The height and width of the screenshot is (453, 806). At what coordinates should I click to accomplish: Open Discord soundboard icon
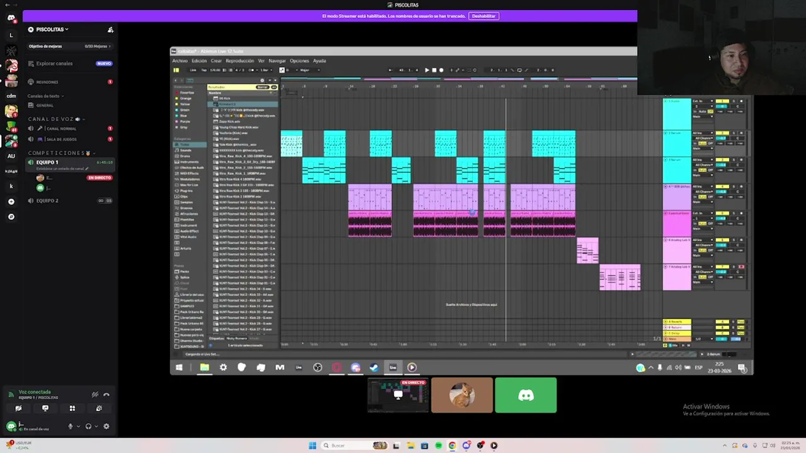tap(99, 408)
